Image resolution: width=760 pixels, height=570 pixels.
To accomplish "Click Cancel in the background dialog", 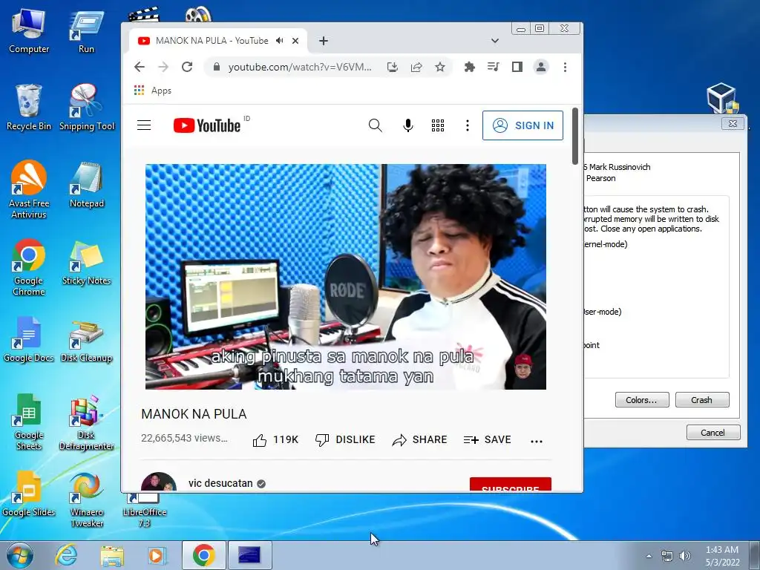I will 713,433.
